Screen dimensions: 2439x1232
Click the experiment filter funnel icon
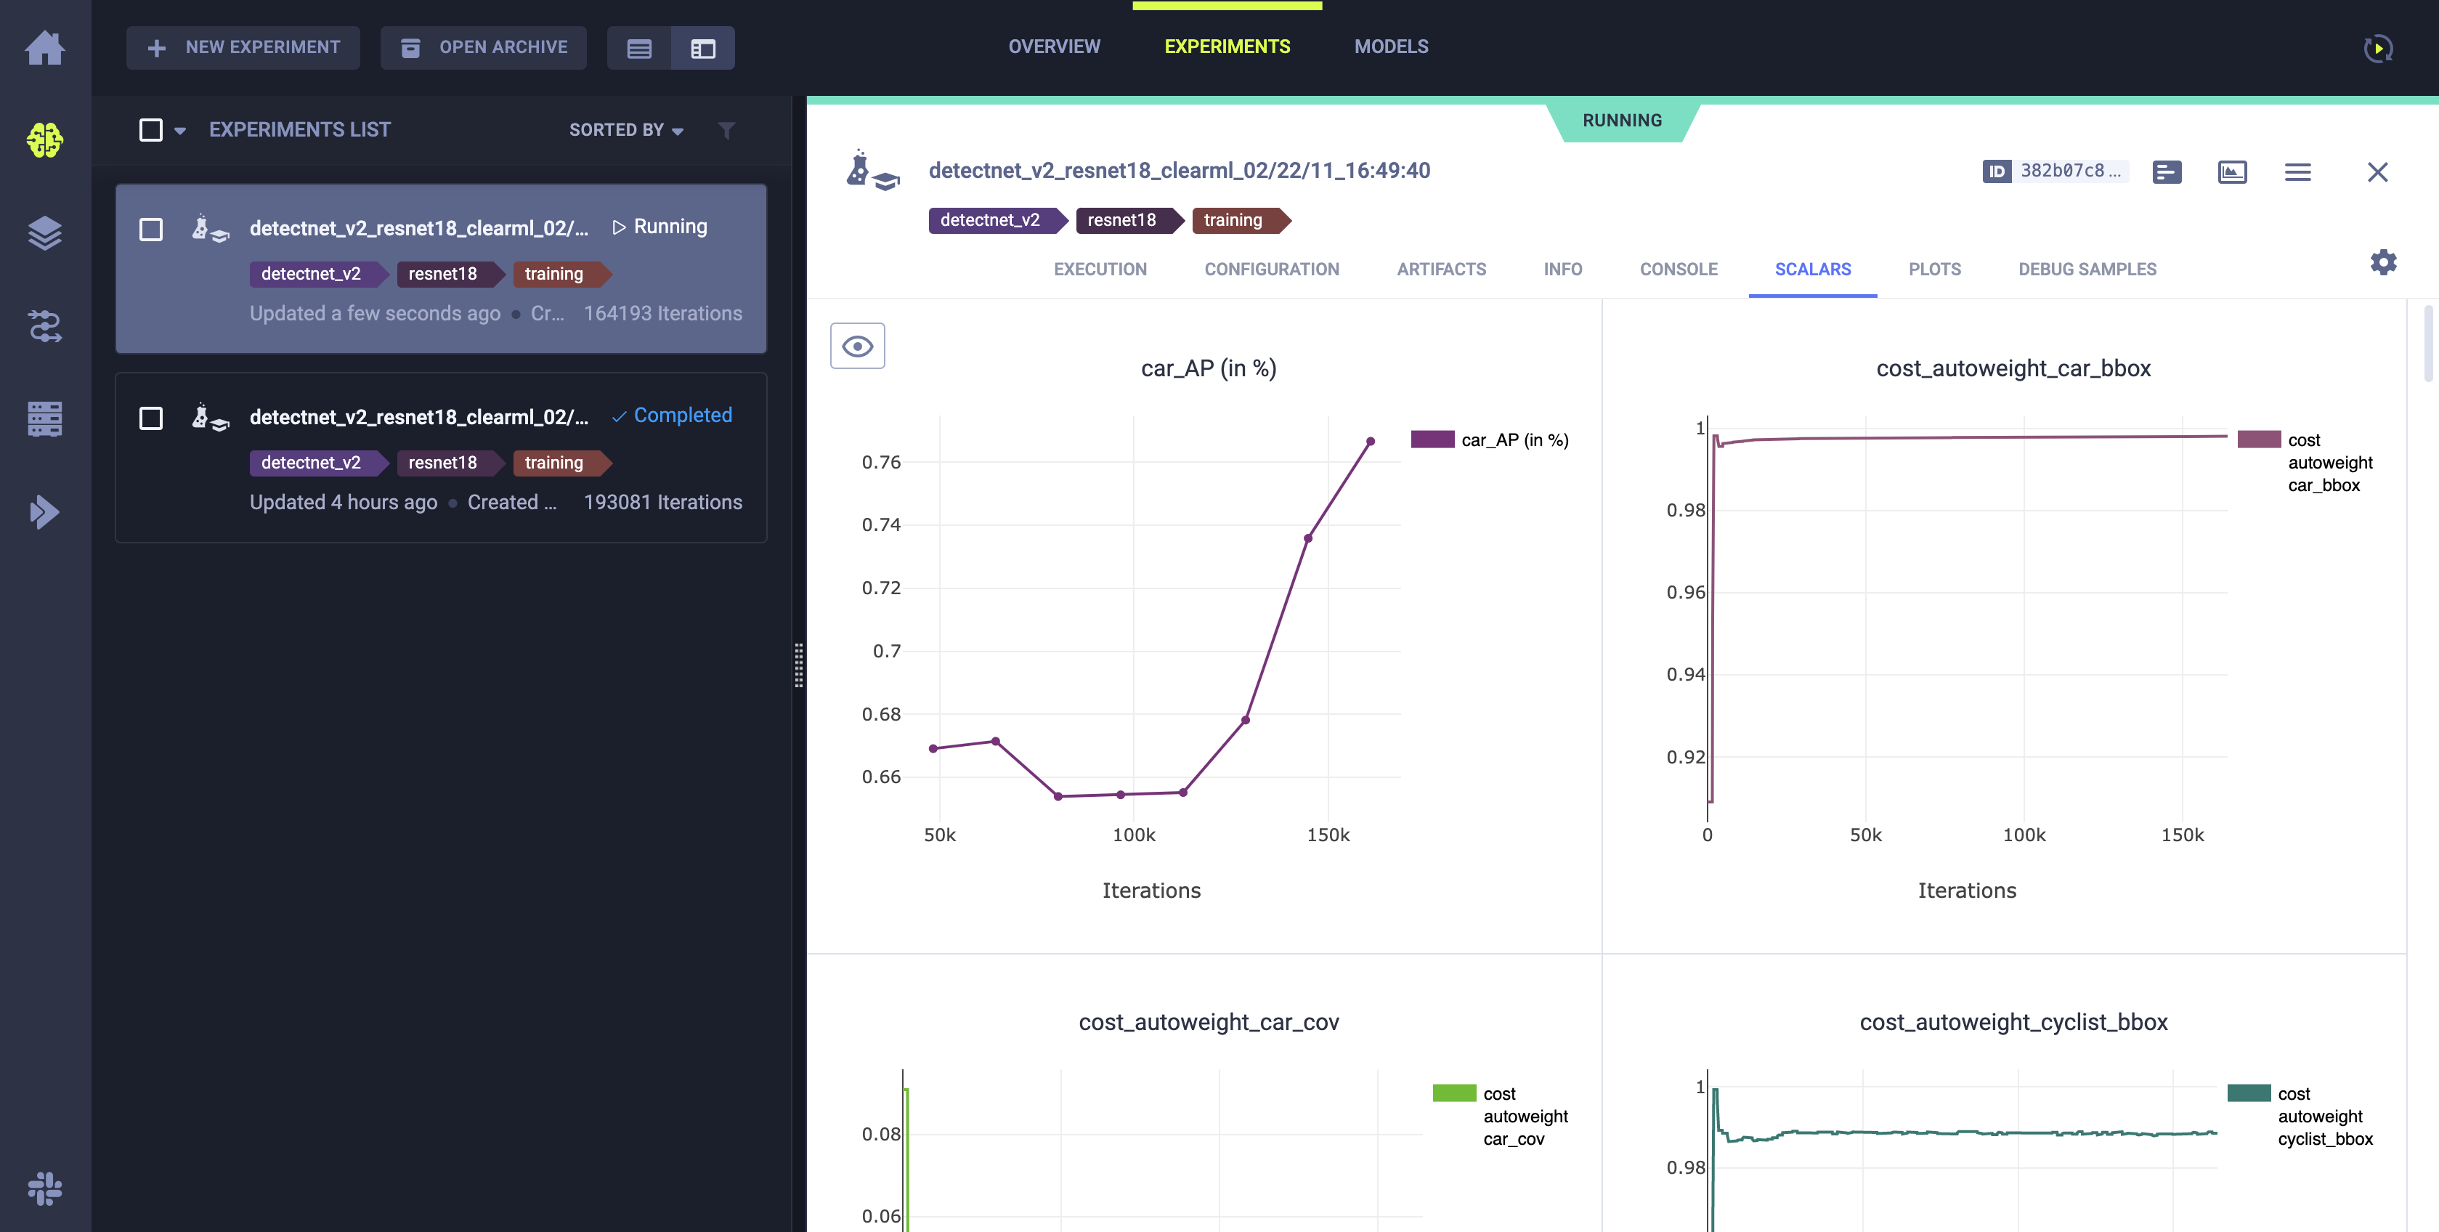pos(726,130)
